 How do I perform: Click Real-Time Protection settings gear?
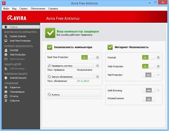point(98,57)
